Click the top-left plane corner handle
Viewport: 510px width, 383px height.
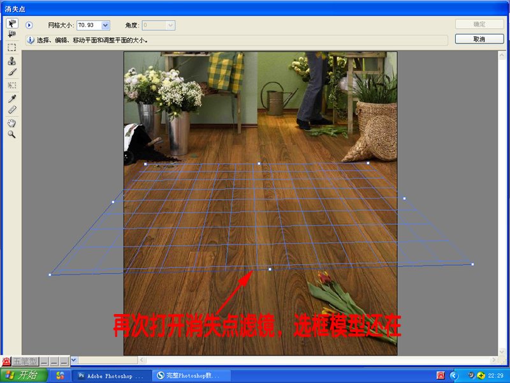coord(145,164)
